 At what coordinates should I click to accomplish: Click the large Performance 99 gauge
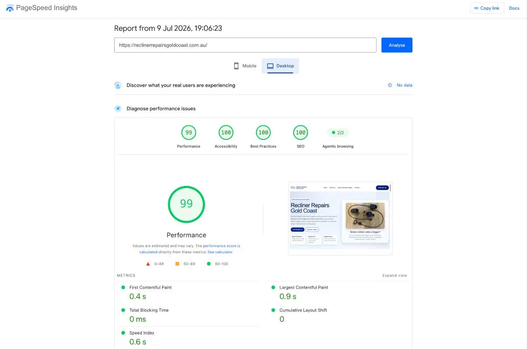[x=186, y=204]
